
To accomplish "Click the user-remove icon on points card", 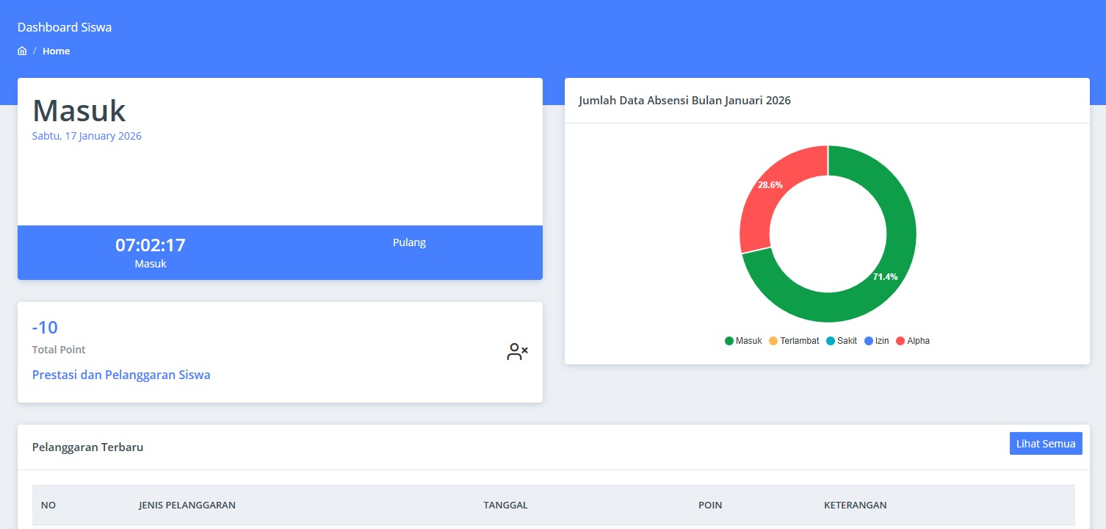I will pyautogui.click(x=517, y=352).
